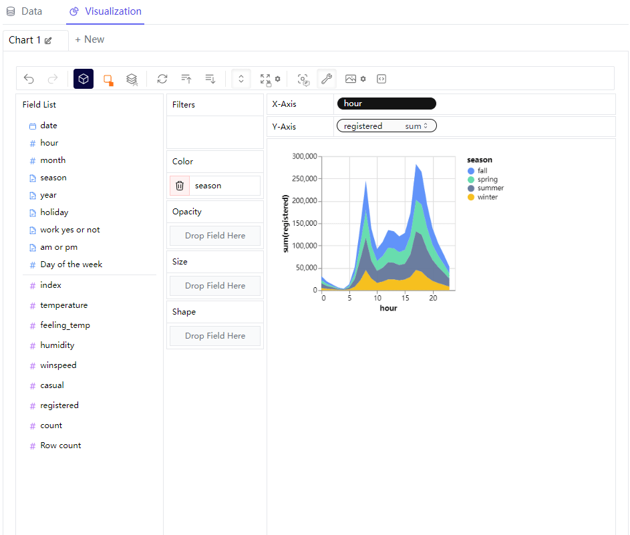Select the Day of the week field
This screenshot has width=630, height=535.
71,264
